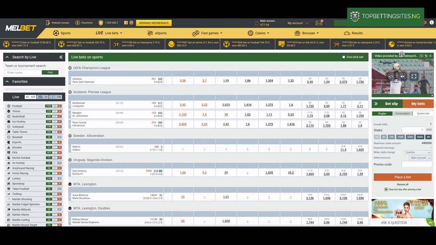436x245 pixels.
Task: Click the Find button
Action: pos(50,72)
